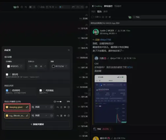Viewport: 166px width, 140px height.
Task: Preview sound in the 'e.g., Bitcoin' row
Action: pyautogui.click(x=51, y=115)
